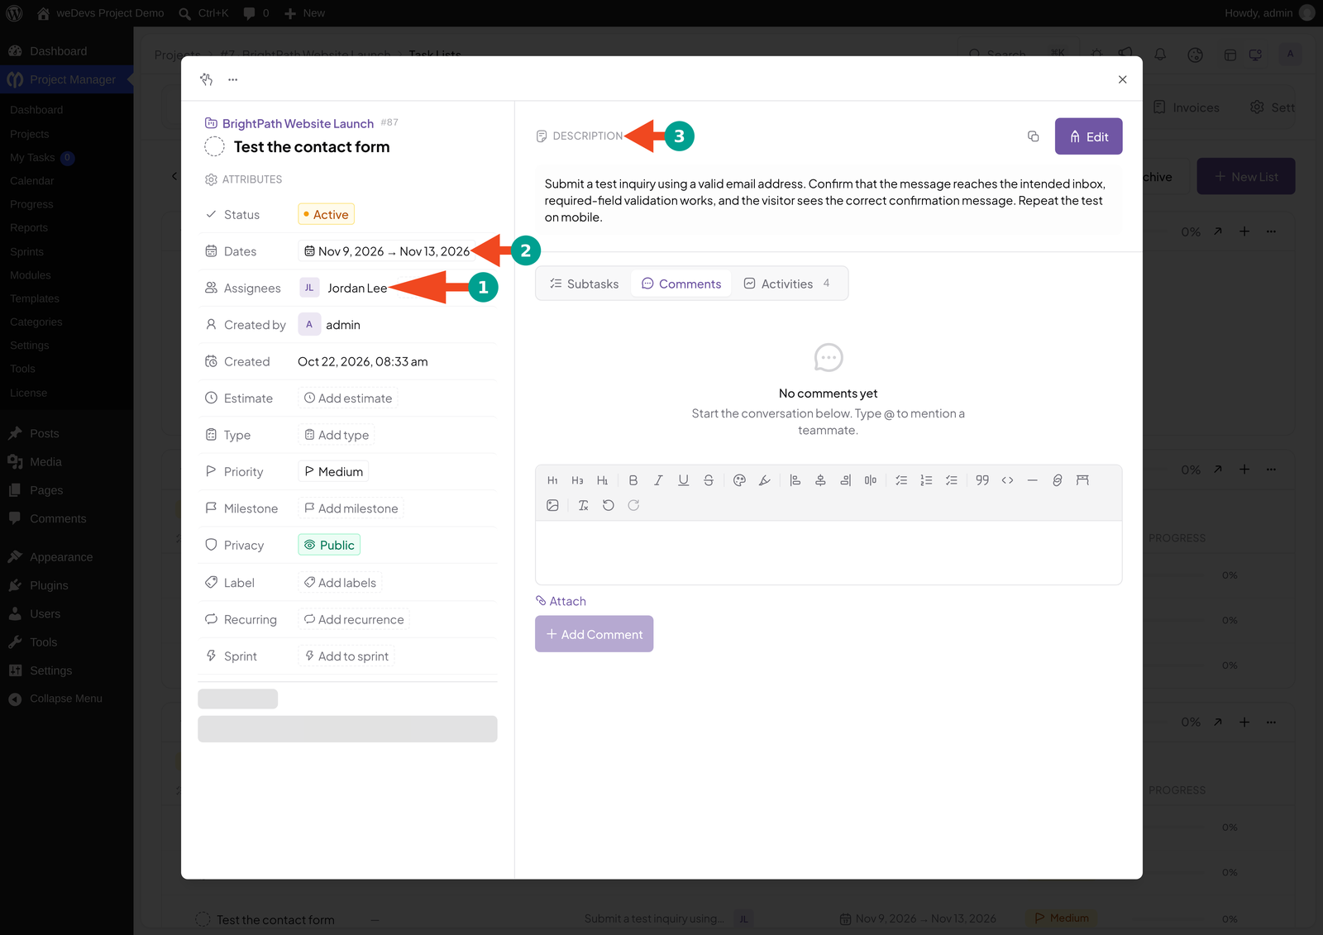Justify comment text

(871, 480)
